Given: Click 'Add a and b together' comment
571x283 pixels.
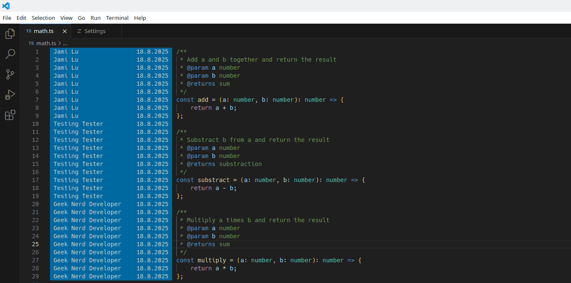Looking at the screenshot, I should [x=258, y=60].
